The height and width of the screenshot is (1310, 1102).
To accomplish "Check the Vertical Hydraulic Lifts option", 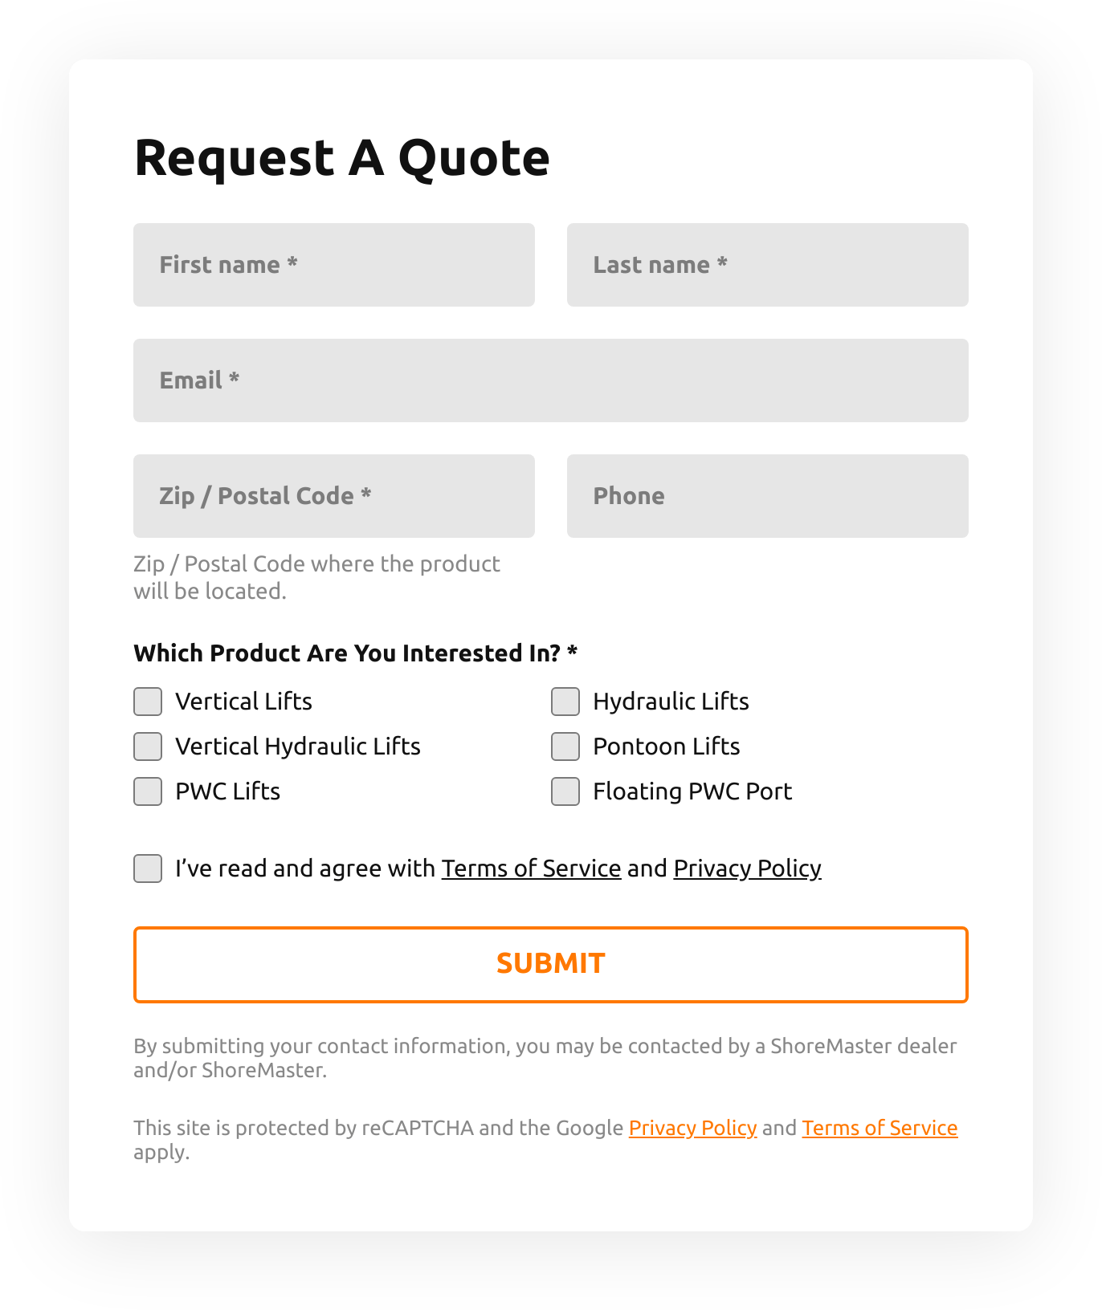I will click(x=147, y=747).
